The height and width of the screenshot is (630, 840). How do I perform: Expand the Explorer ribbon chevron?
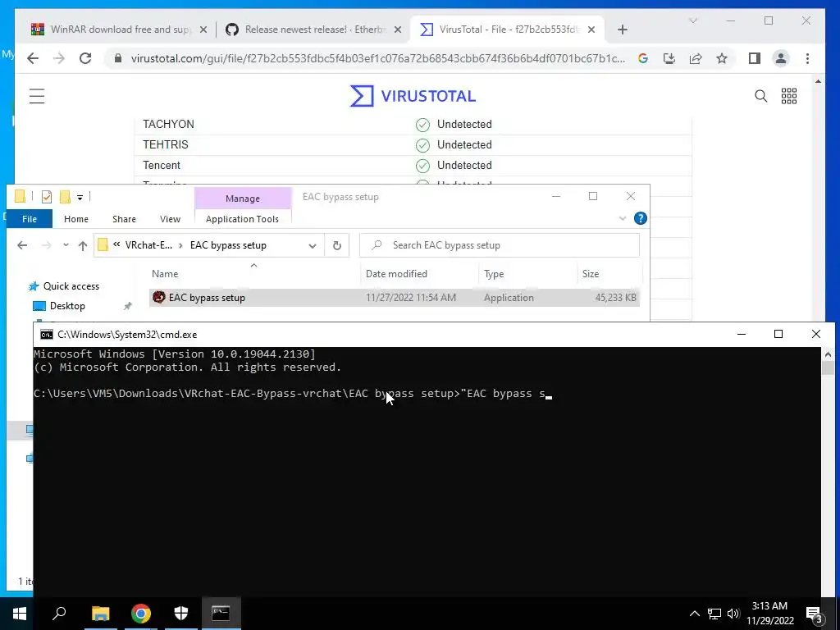point(623,218)
